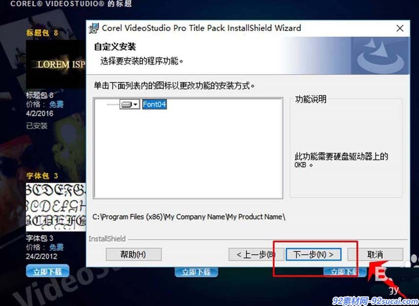
Task: Click the wizard title Corel VideoStudio Pro Title Pack
Action: click(202, 28)
